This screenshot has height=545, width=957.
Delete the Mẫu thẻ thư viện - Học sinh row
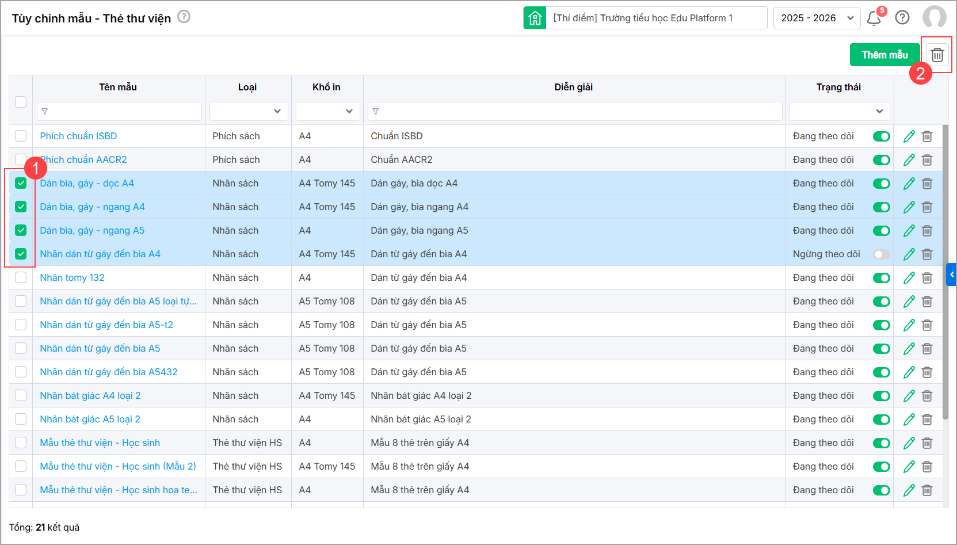pyautogui.click(x=927, y=443)
